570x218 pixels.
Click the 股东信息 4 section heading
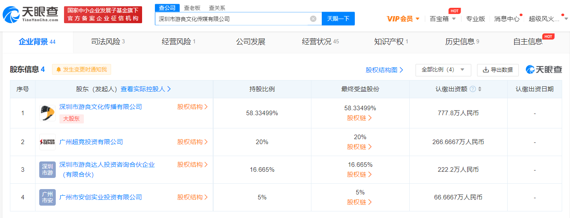[x=27, y=69]
